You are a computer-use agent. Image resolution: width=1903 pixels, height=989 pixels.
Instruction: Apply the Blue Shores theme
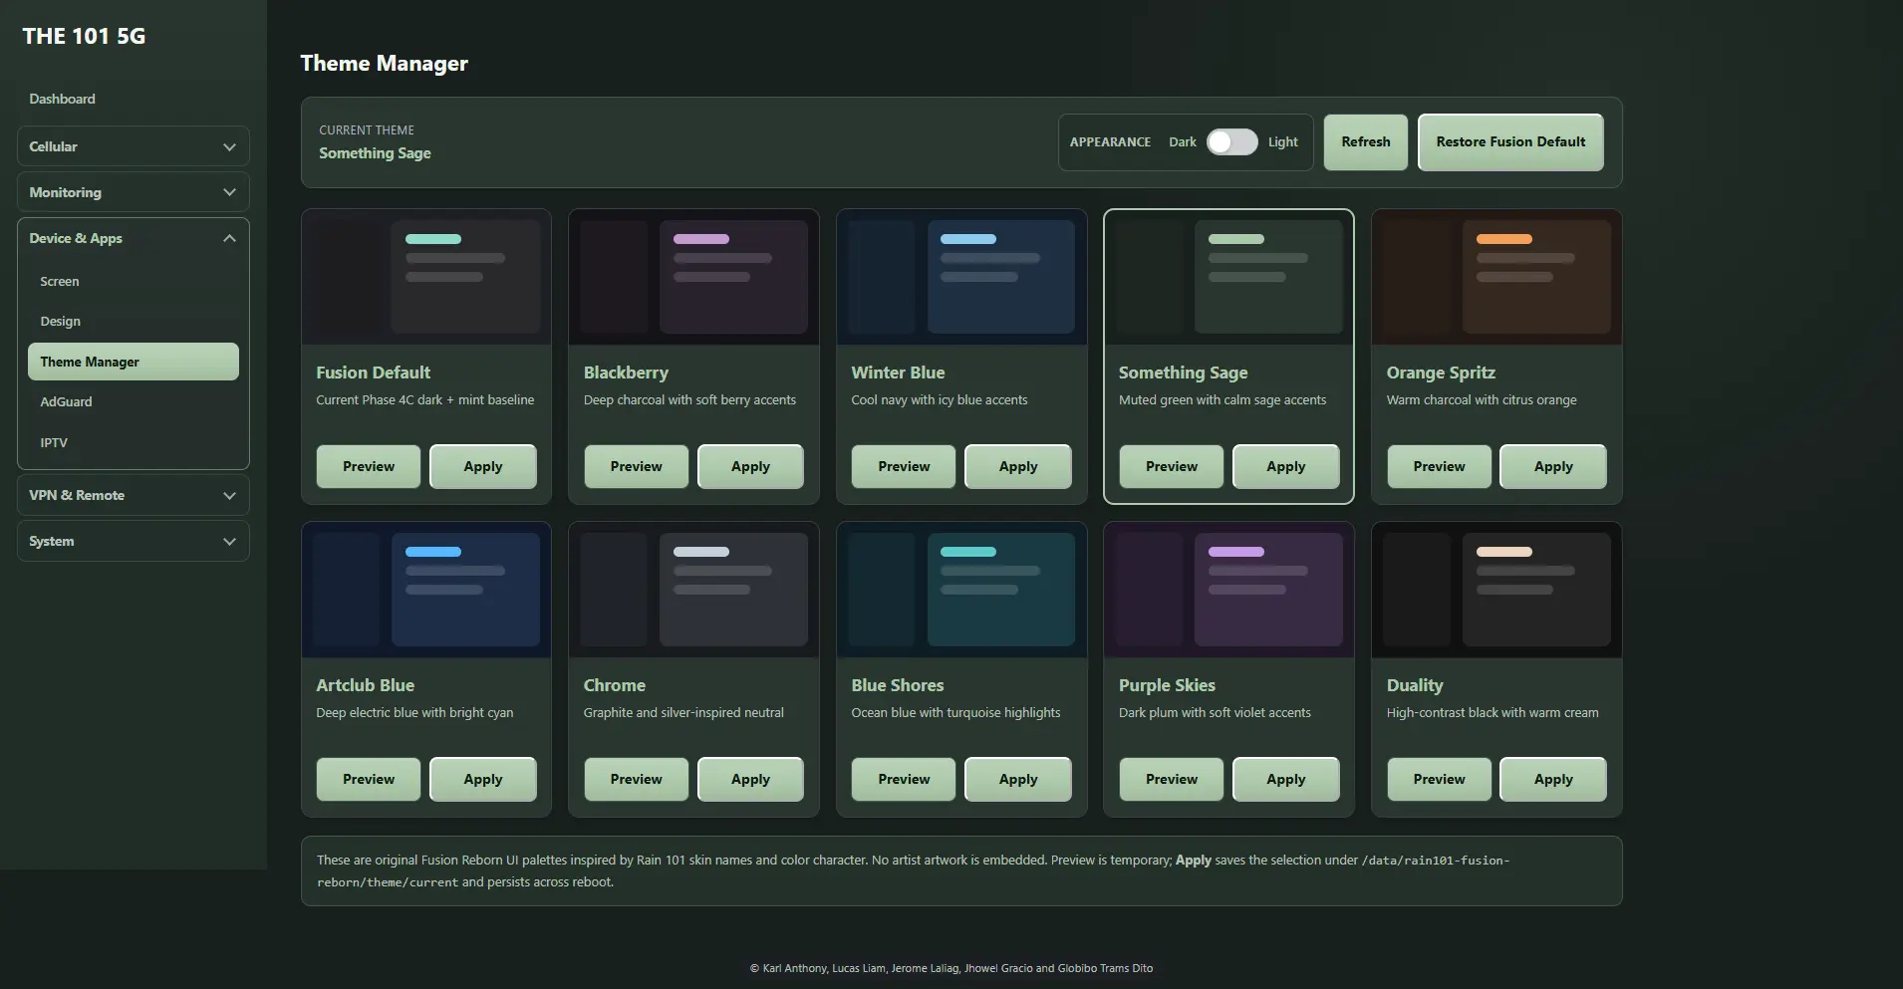coord(1018,779)
